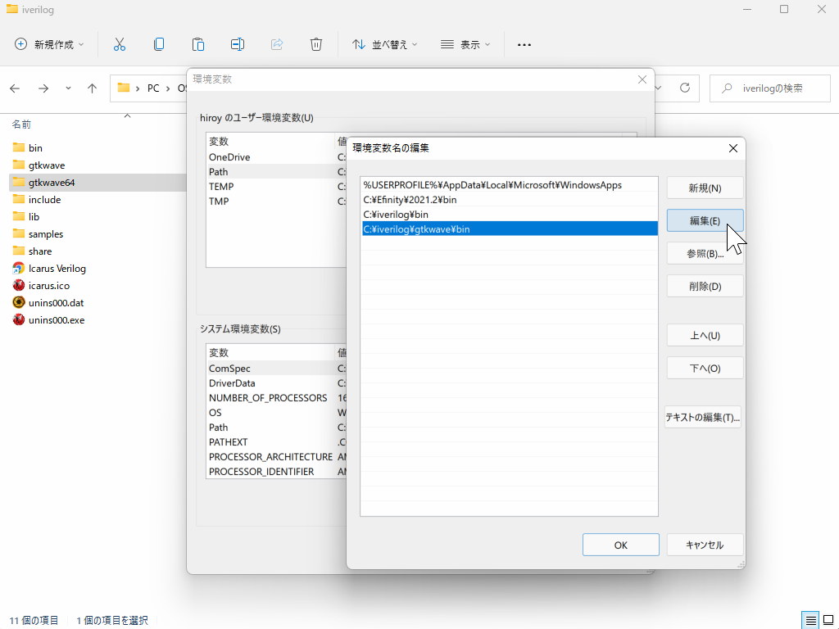Go forward with the right arrow

click(43, 88)
